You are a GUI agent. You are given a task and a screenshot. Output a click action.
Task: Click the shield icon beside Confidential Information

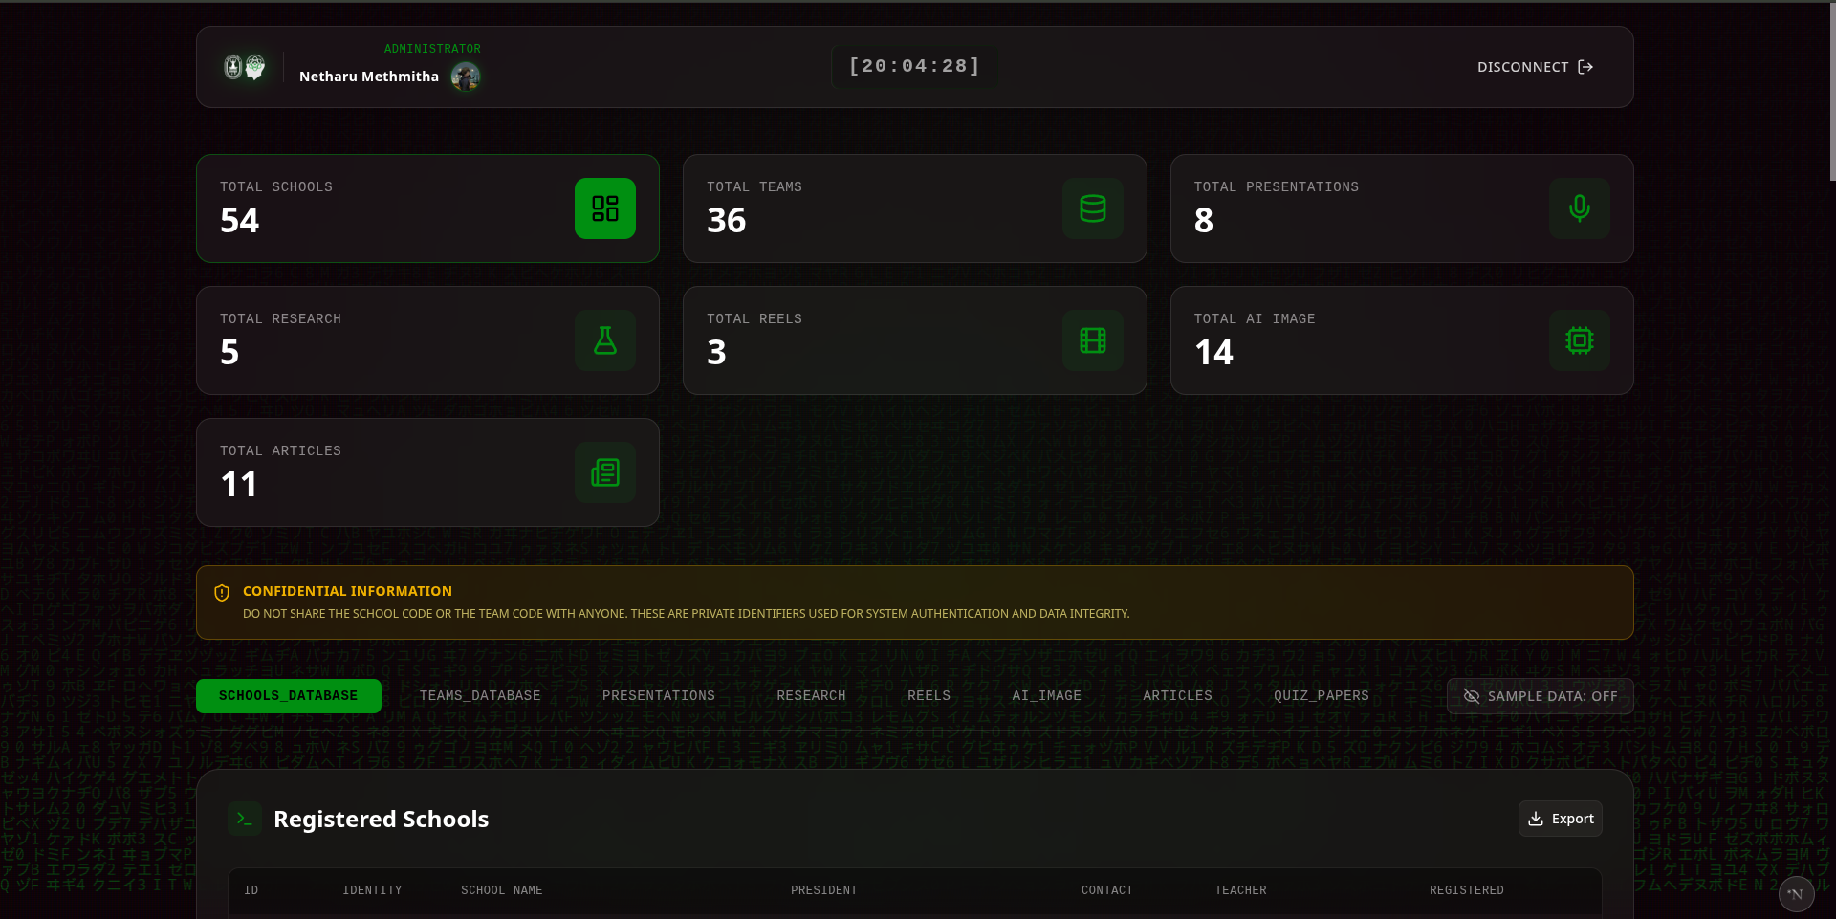(x=221, y=592)
